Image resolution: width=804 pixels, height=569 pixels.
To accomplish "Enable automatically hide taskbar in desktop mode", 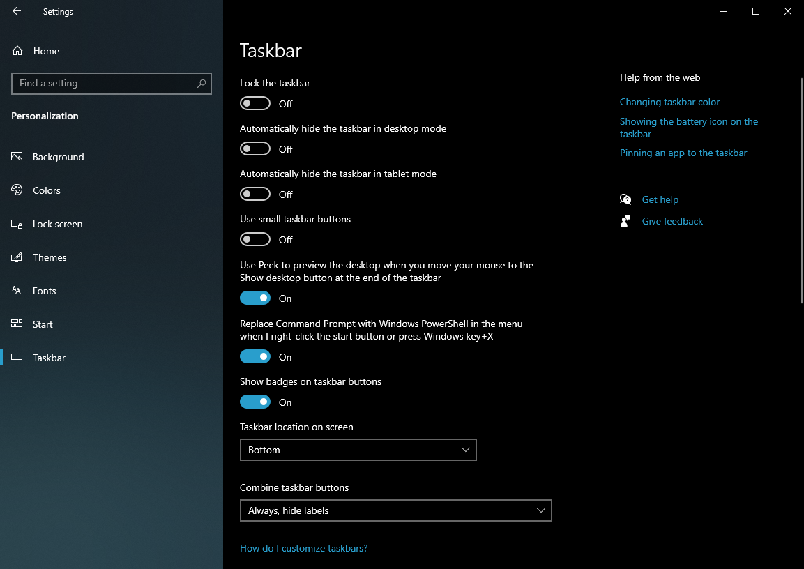I will pyautogui.click(x=255, y=149).
